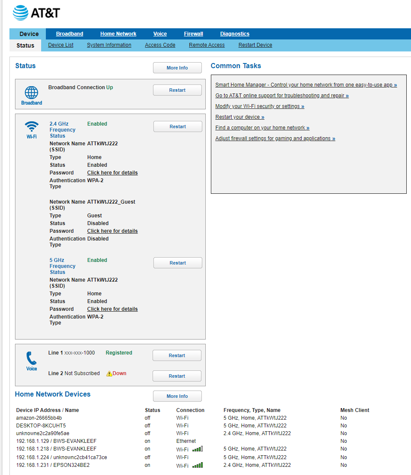
Task: Click the Voice phone handset icon
Action: coord(31,358)
